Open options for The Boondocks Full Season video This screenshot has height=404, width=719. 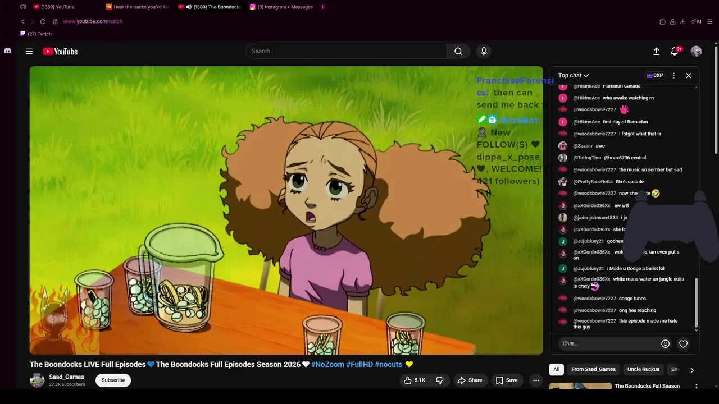[x=697, y=386]
